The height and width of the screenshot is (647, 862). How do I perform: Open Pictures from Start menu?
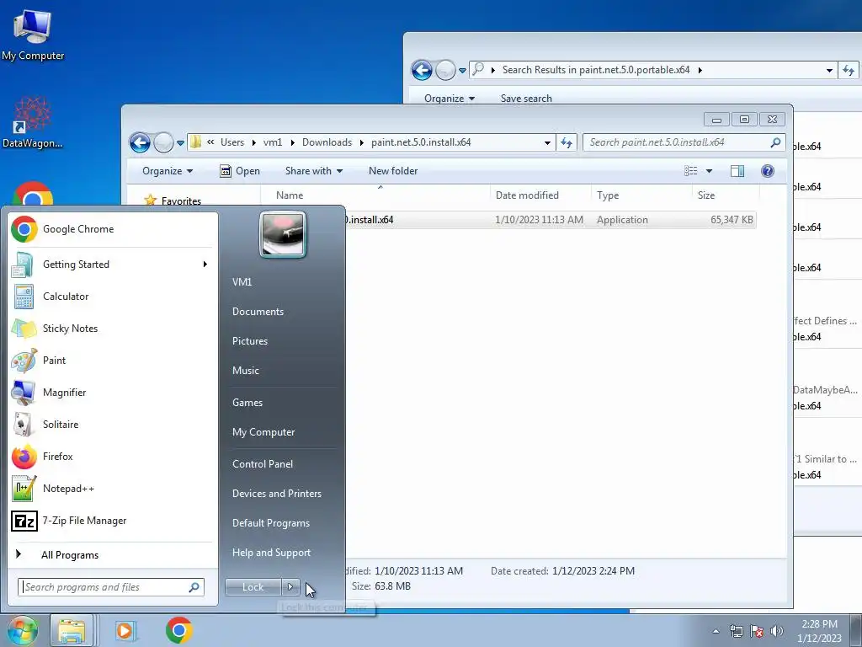pyautogui.click(x=249, y=341)
